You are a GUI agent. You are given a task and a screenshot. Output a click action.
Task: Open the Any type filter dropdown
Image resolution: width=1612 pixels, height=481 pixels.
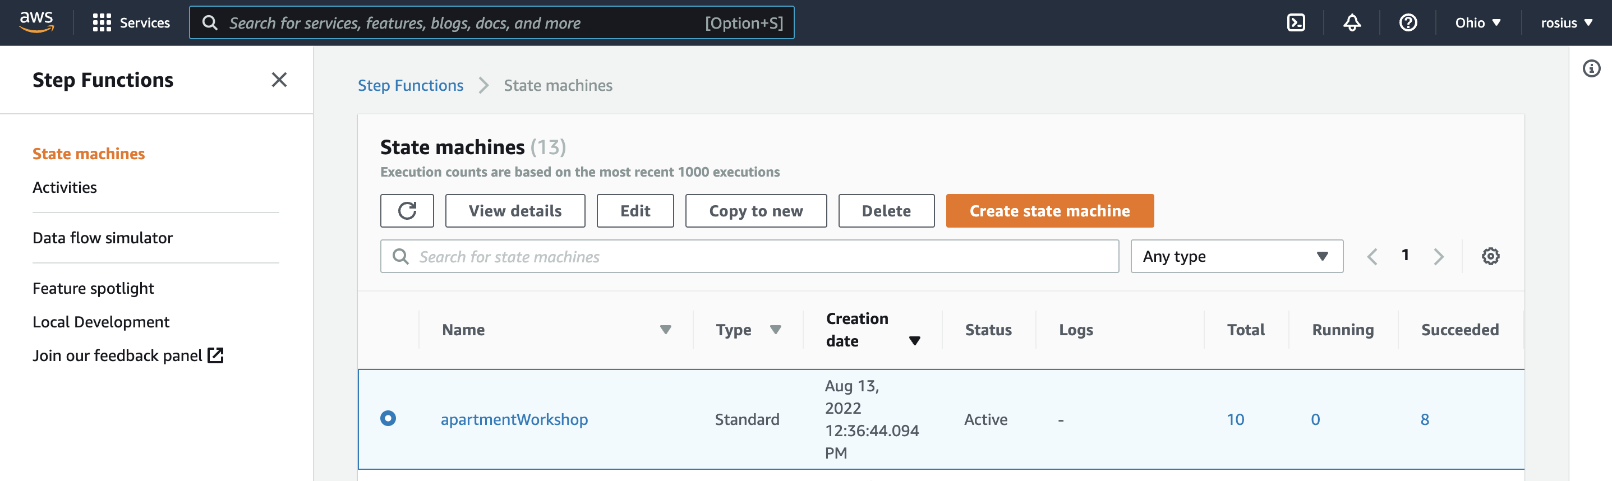click(1237, 256)
